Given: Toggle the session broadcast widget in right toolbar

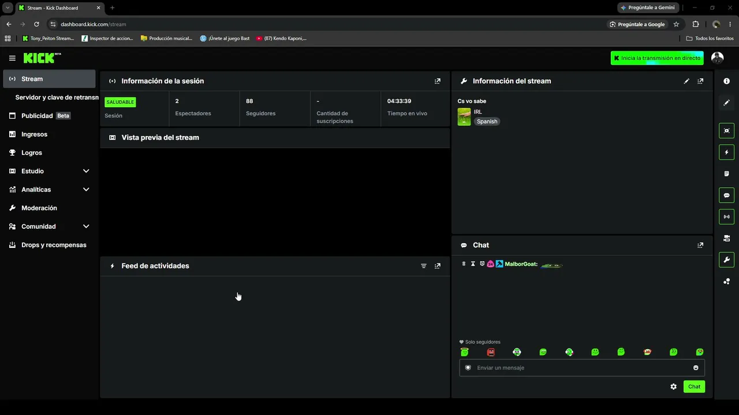Looking at the screenshot, I should 727,217.
